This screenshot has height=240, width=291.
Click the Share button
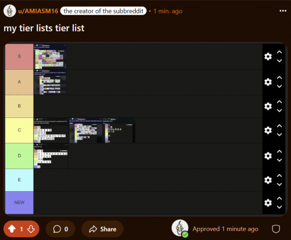pos(102,229)
